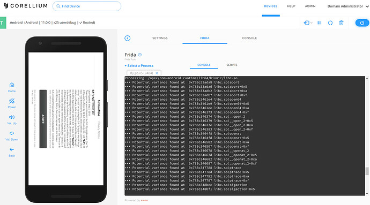Click the console scroll down arrow

(367, 194)
